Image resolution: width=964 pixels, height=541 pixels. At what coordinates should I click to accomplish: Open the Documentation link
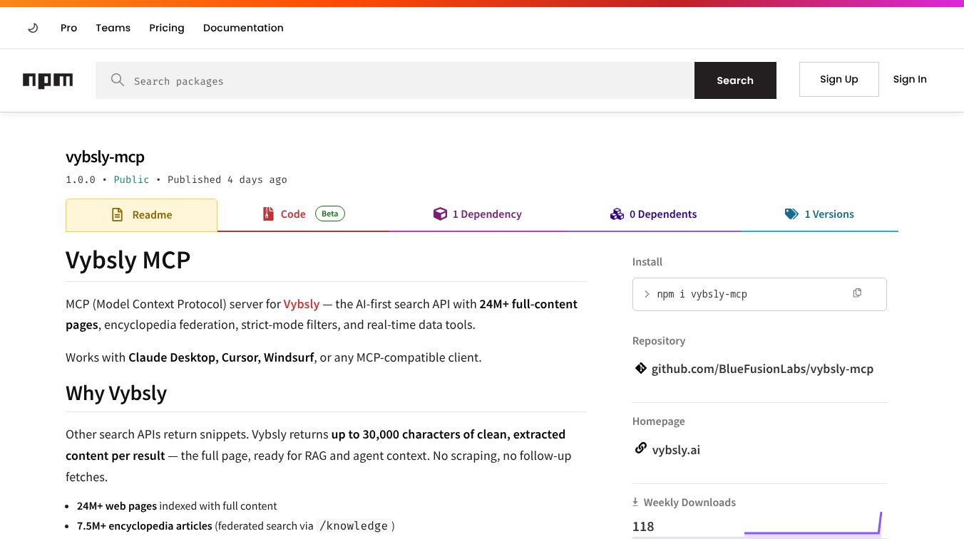pos(243,28)
